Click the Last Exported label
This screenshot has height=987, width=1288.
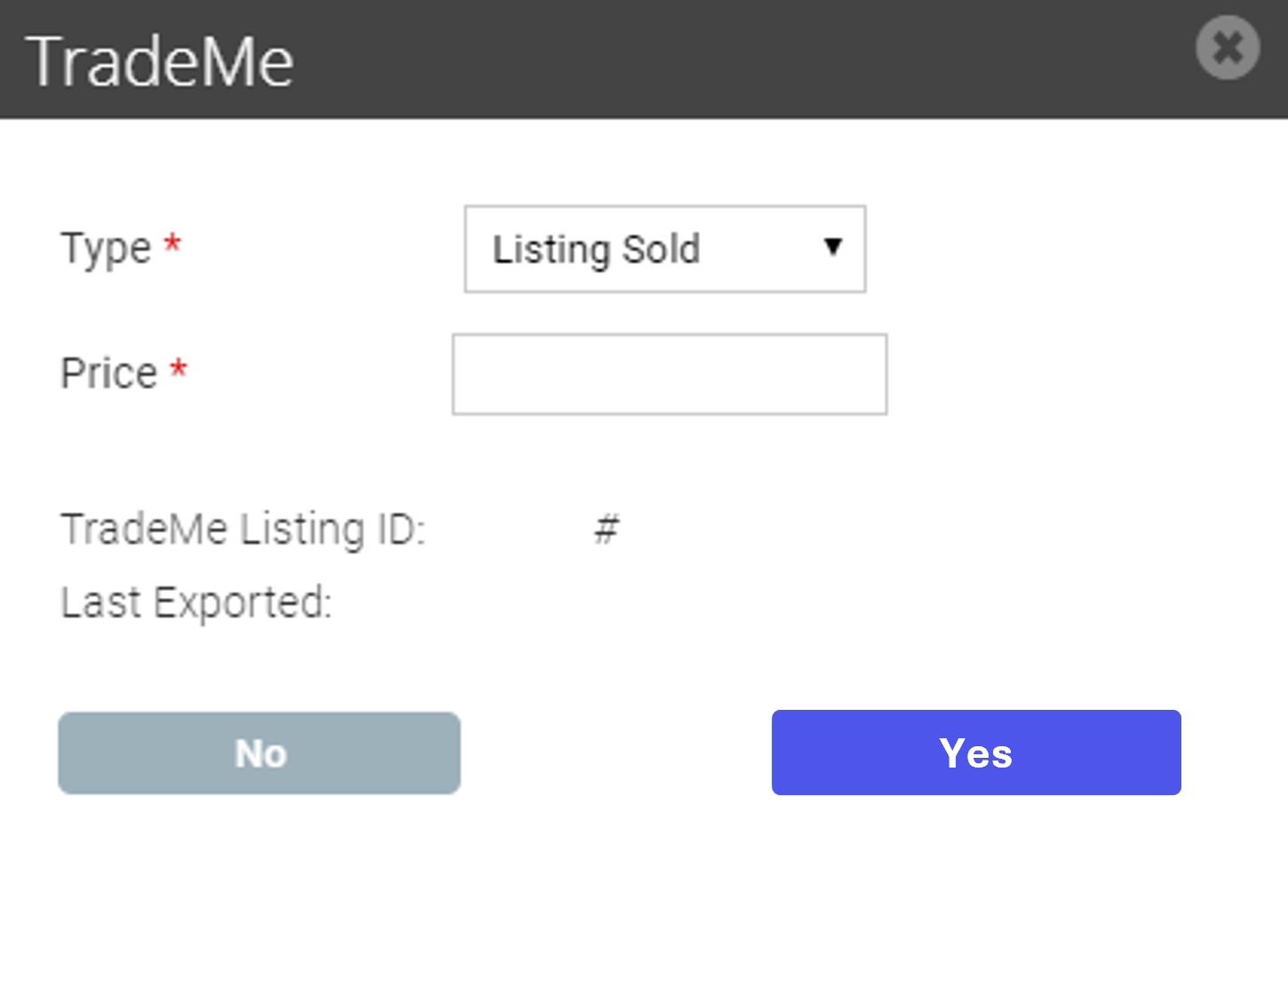pyautogui.click(x=195, y=603)
